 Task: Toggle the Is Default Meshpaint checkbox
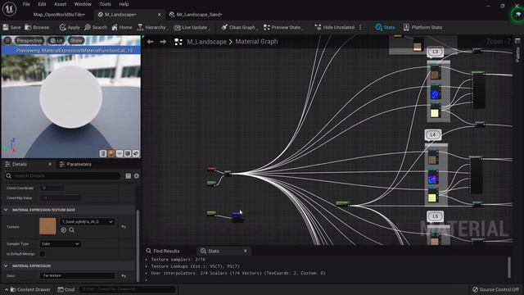[43, 254]
